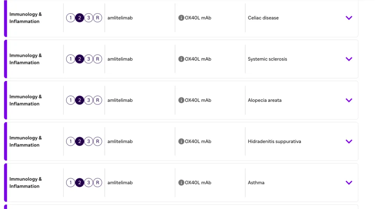Image resolution: width=378 pixels, height=209 pixels.
Task: Click Immunology & Inflammation label in Systemic sclerosis row
Action: pyautogui.click(x=26, y=59)
